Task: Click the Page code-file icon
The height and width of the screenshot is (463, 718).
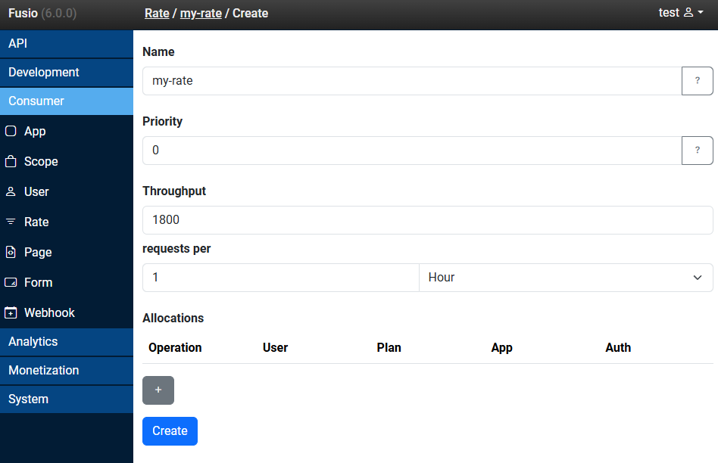Action: [11, 252]
